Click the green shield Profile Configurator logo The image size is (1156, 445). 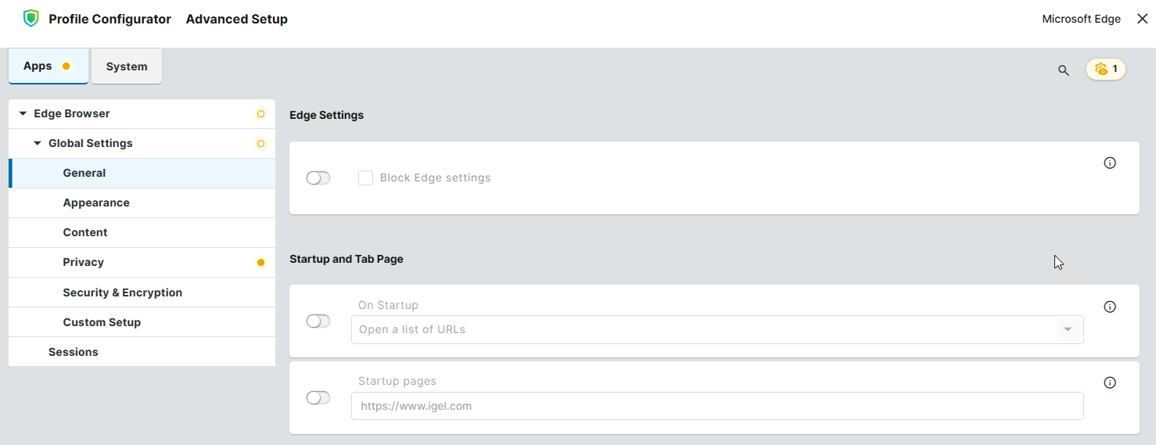click(x=31, y=19)
